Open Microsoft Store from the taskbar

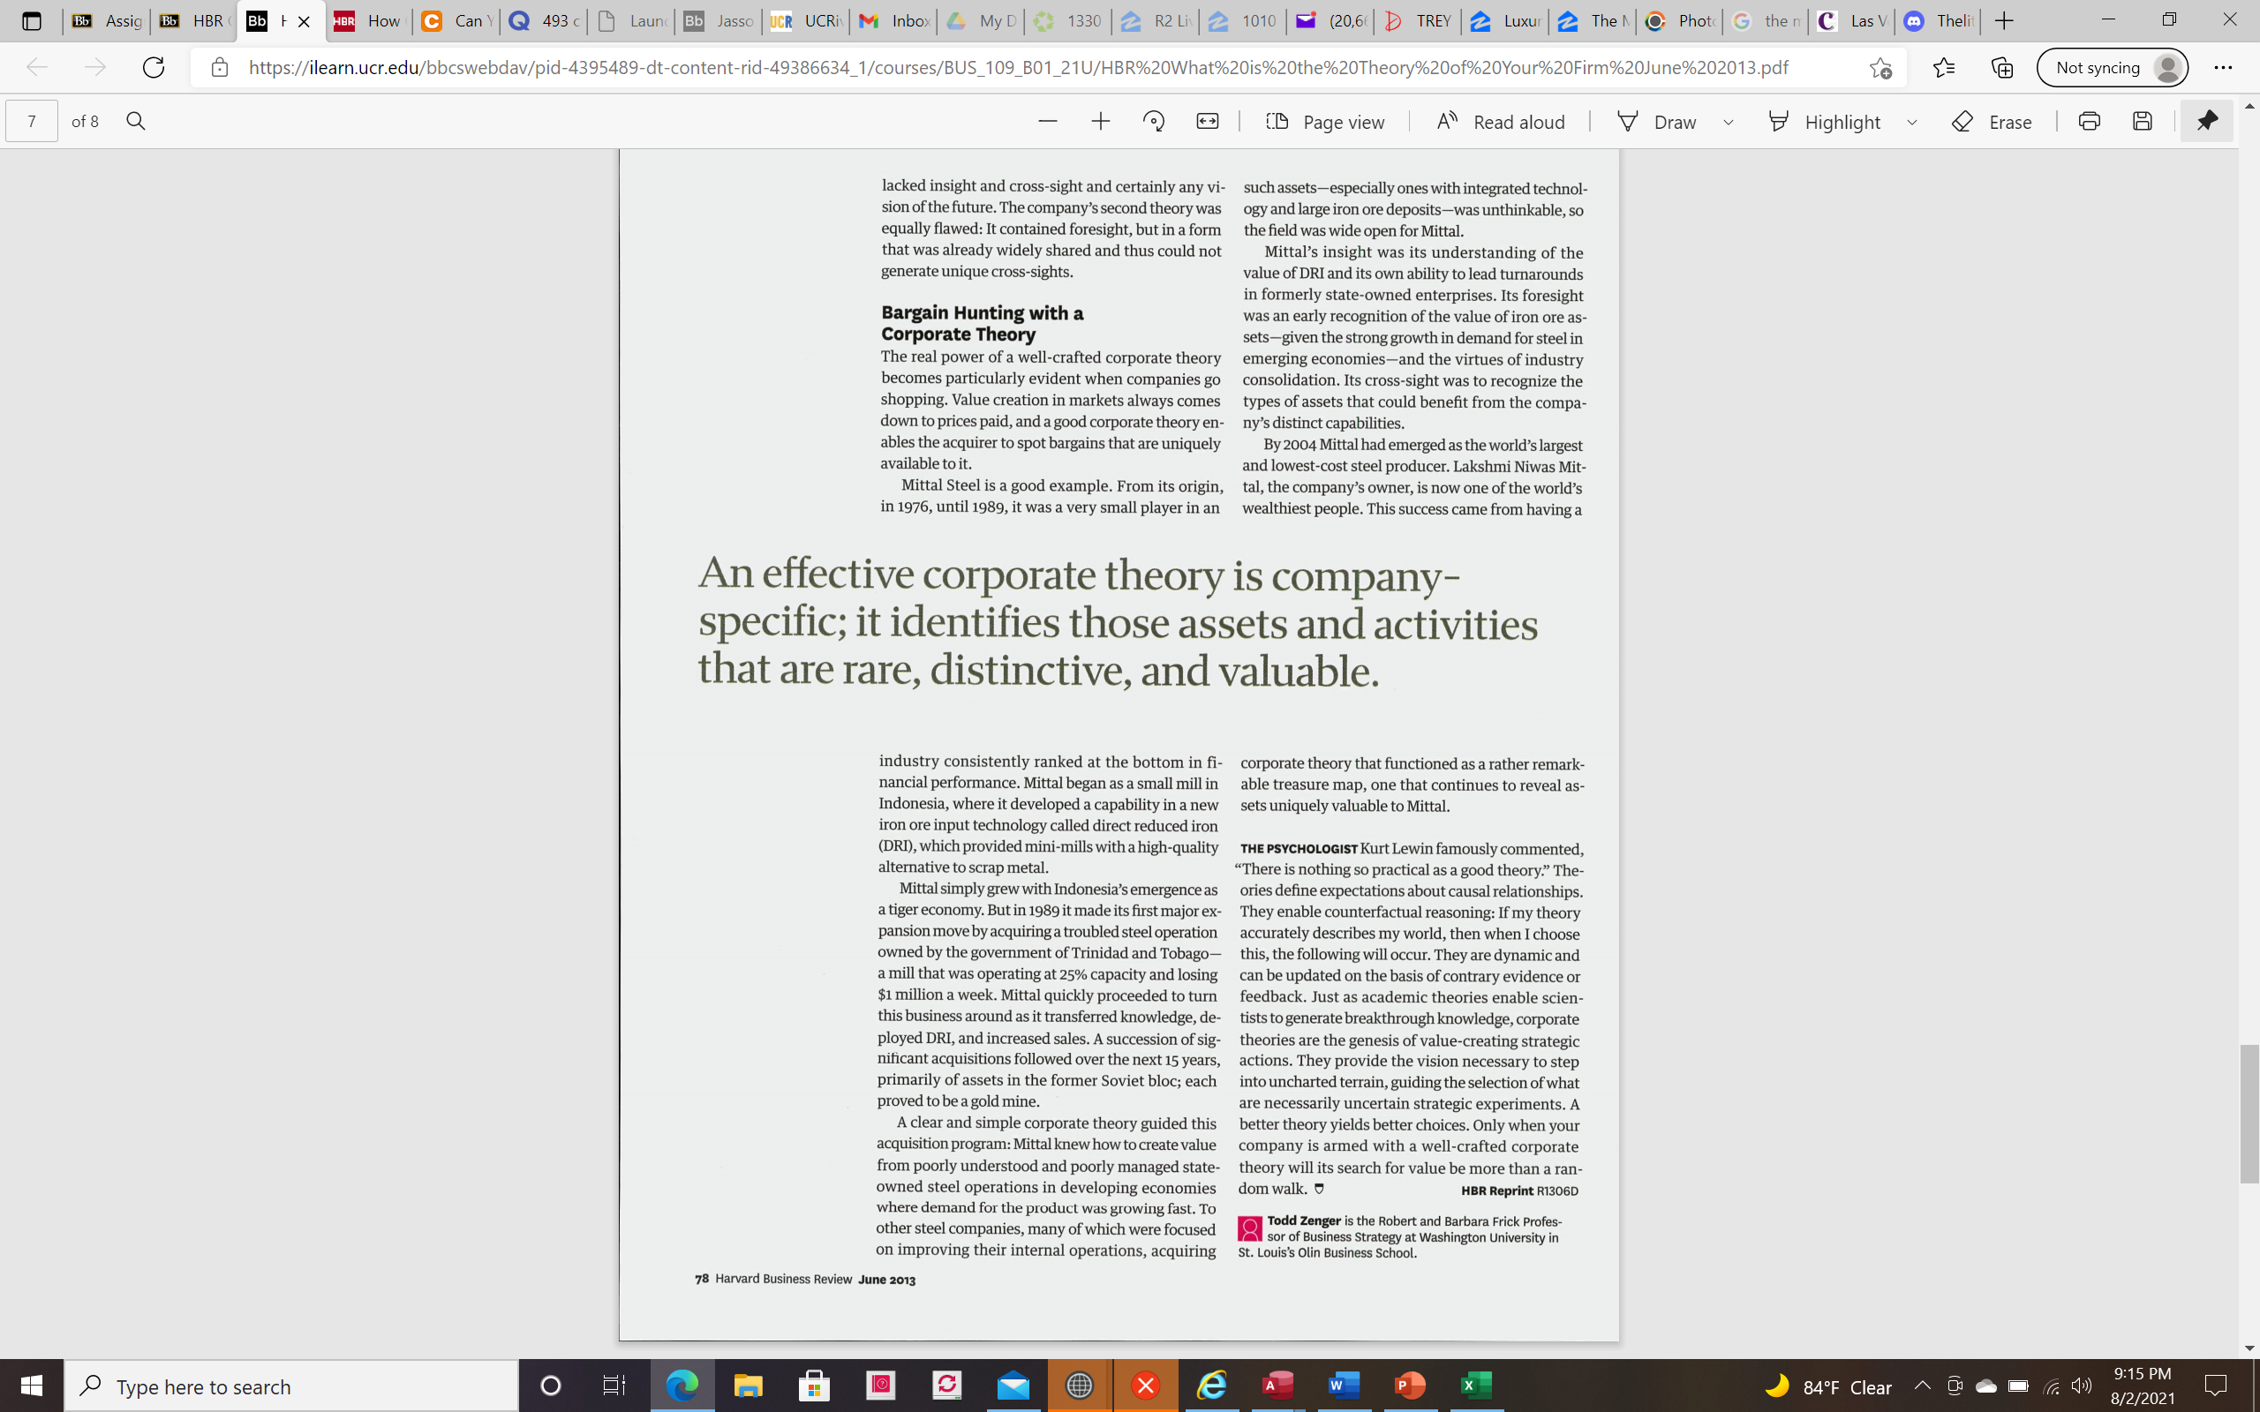pos(814,1386)
